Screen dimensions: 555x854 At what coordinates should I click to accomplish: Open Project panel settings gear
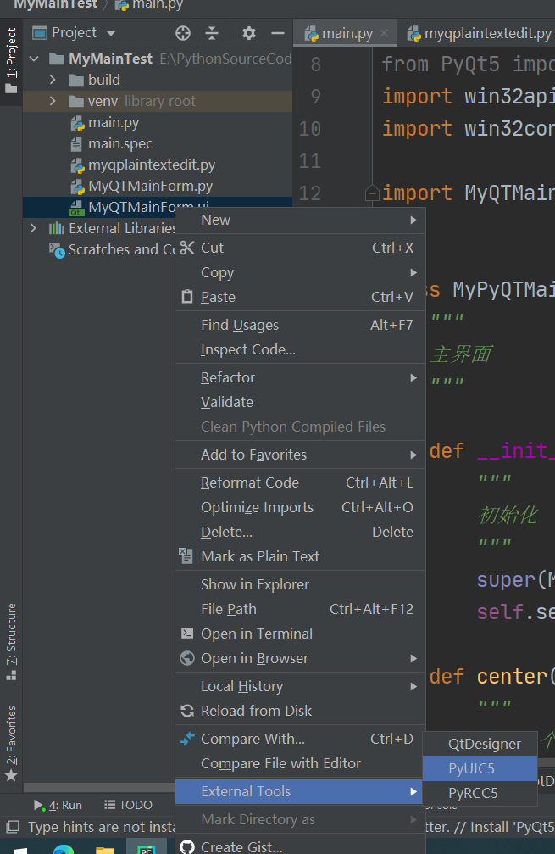point(248,33)
